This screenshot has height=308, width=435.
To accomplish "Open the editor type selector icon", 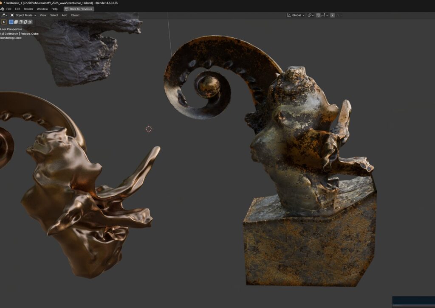I will click(x=4, y=15).
